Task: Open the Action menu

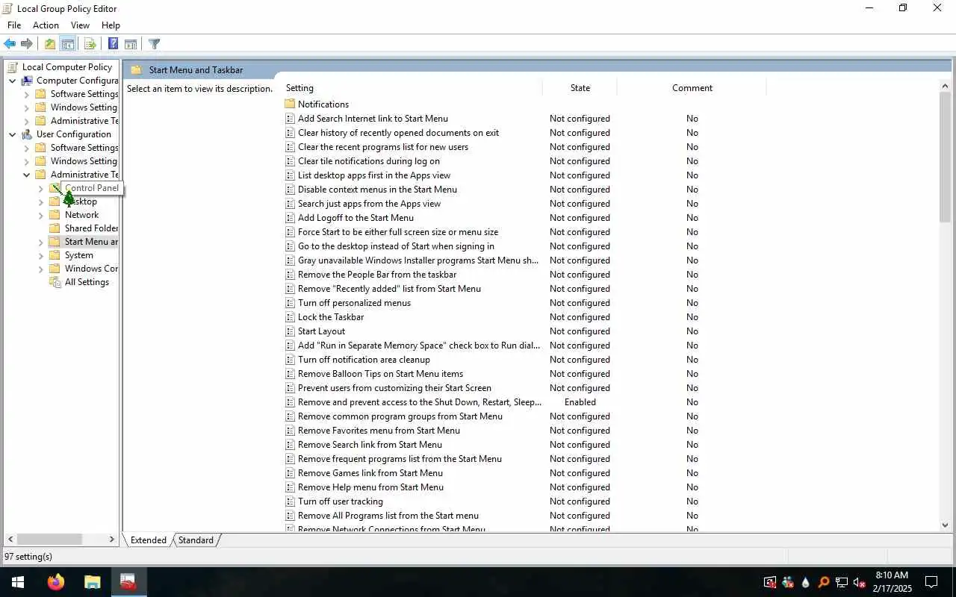Action: click(46, 25)
